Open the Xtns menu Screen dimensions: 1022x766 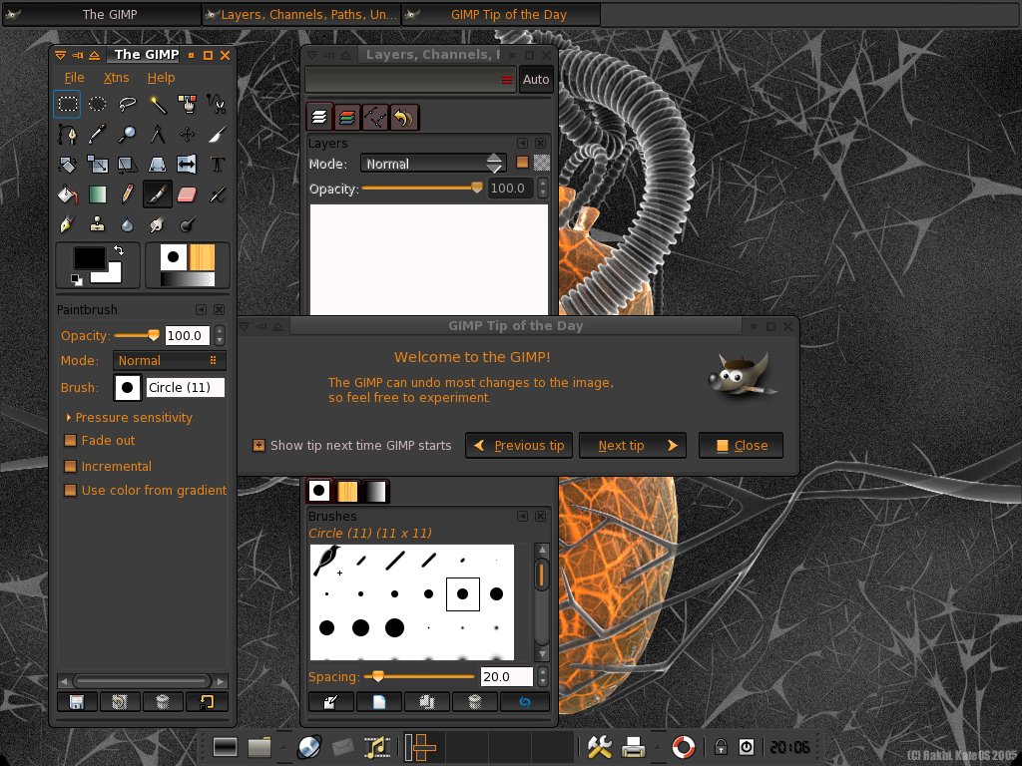pyautogui.click(x=117, y=78)
